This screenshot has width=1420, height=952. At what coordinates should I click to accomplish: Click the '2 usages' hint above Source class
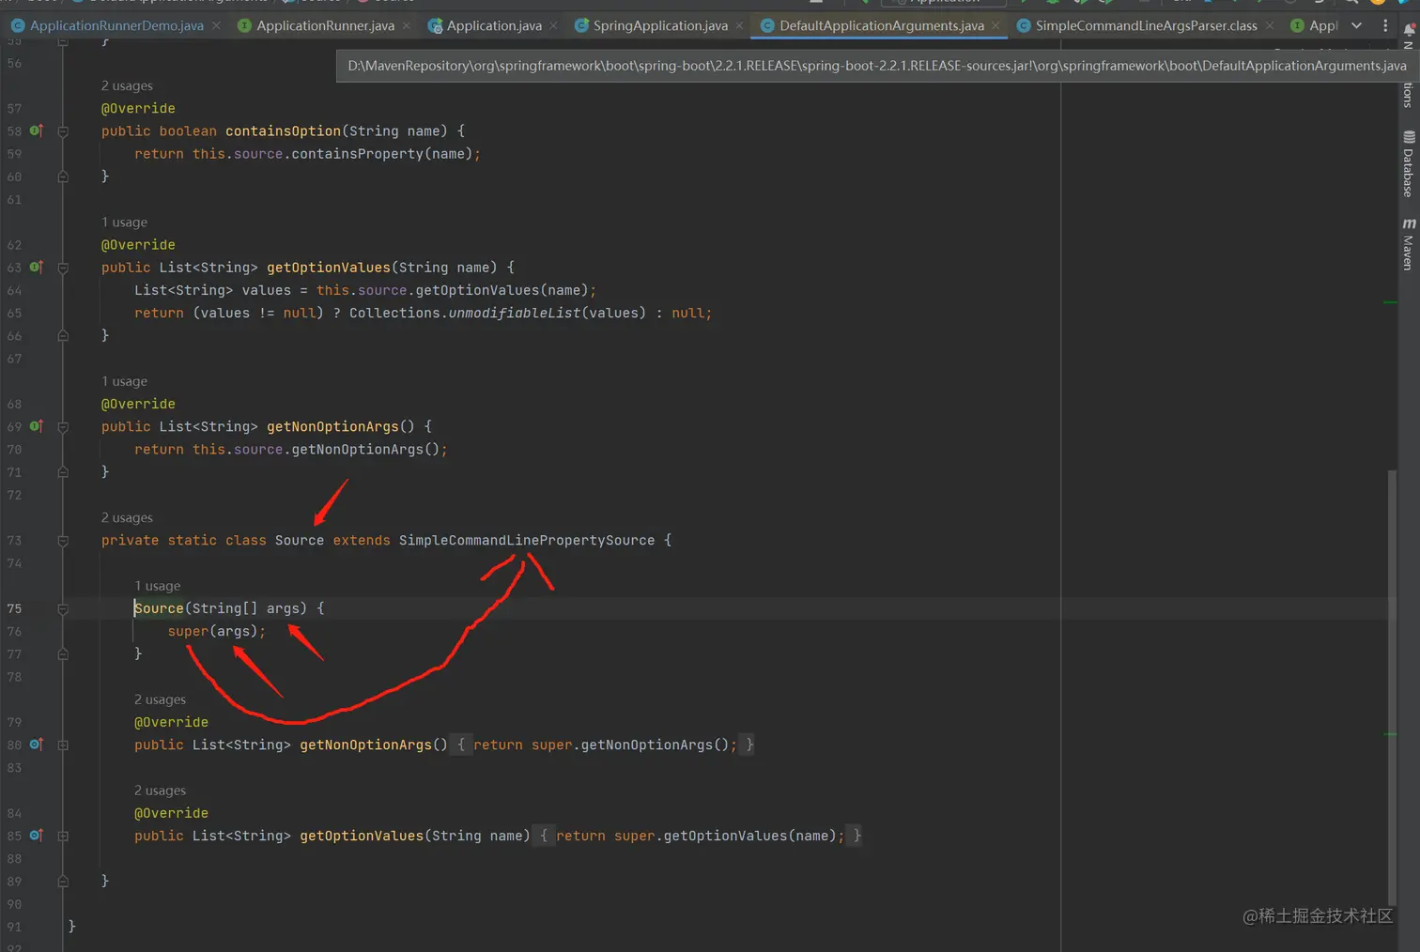point(127,517)
